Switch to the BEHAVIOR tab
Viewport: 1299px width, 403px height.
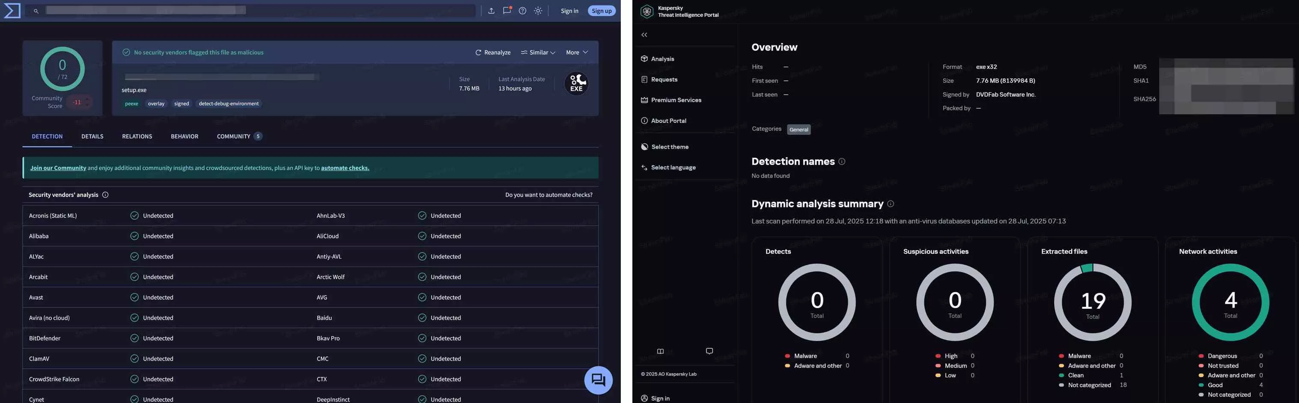(185, 136)
